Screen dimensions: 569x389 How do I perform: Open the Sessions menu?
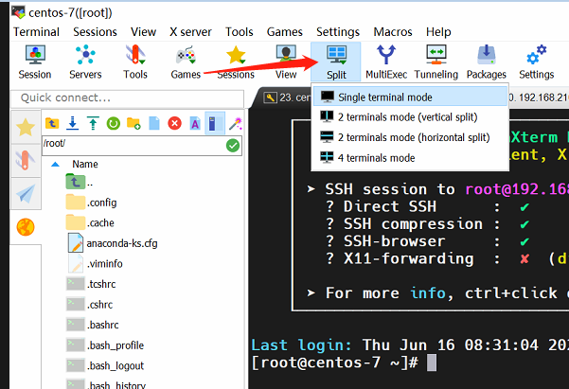point(95,32)
